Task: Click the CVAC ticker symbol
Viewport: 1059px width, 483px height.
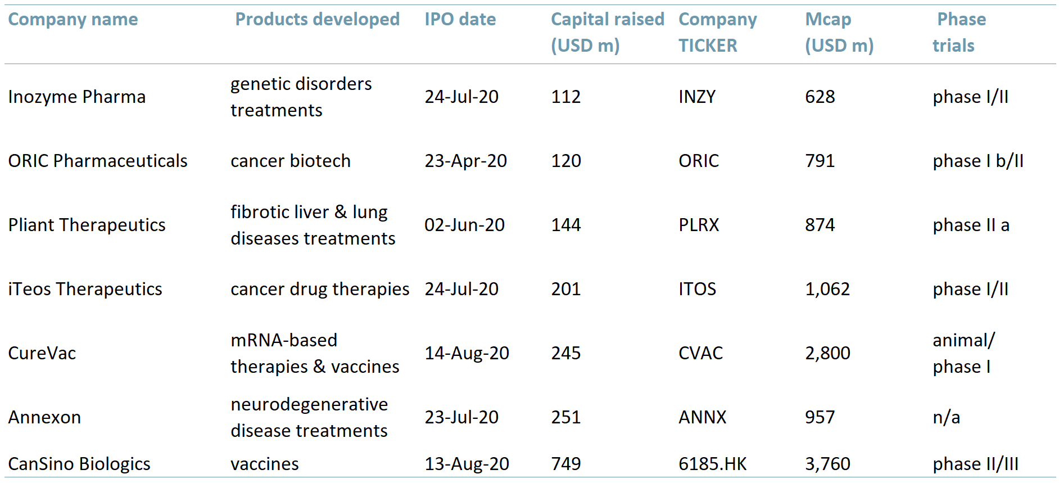Action: point(701,353)
